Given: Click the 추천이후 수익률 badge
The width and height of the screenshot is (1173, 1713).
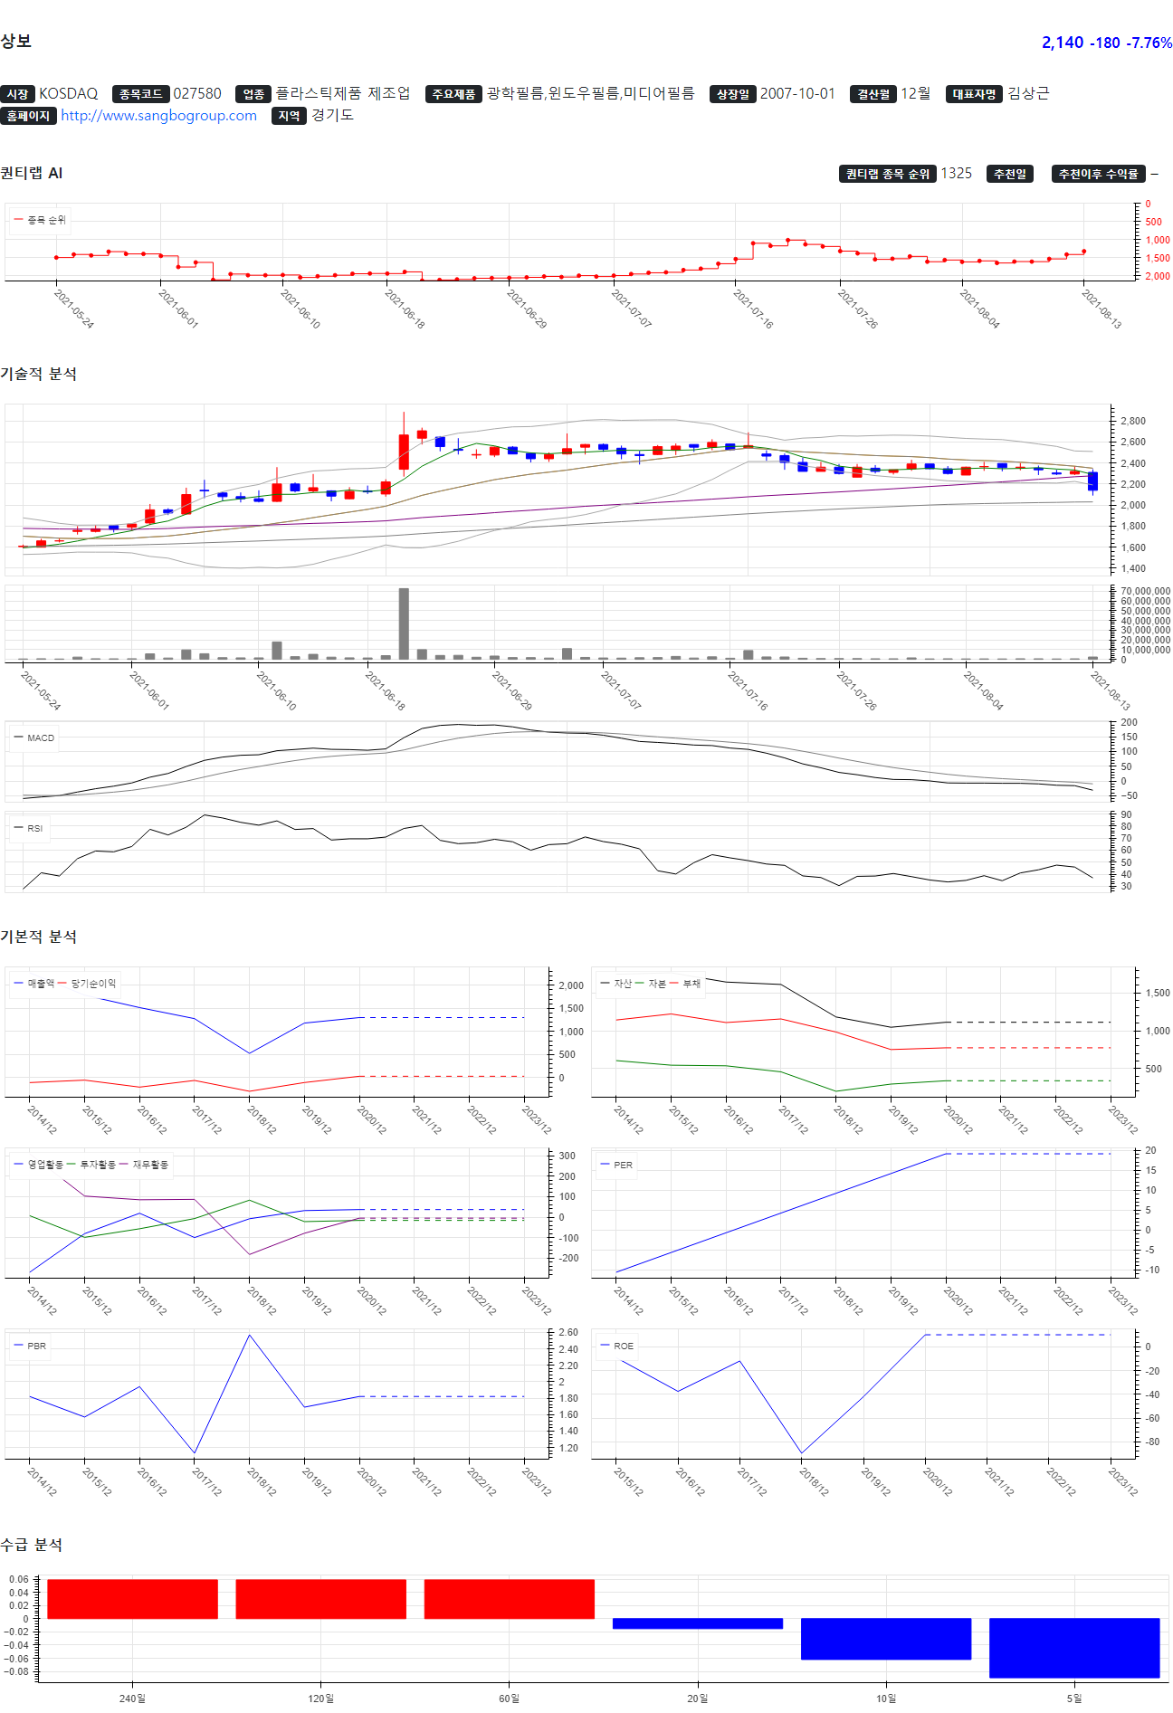Looking at the screenshot, I should pyautogui.click(x=1098, y=174).
